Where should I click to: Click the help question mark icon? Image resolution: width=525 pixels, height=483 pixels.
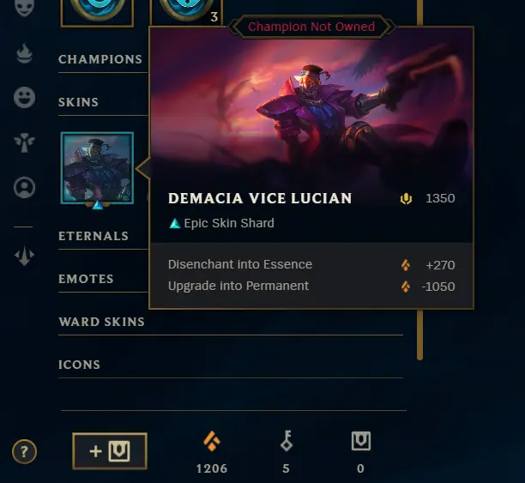pos(24,451)
